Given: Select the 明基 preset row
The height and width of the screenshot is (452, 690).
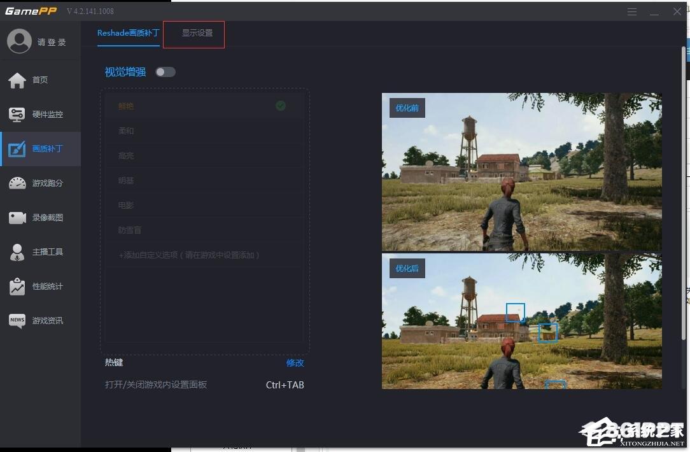Looking at the screenshot, I should click(x=204, y=180).
